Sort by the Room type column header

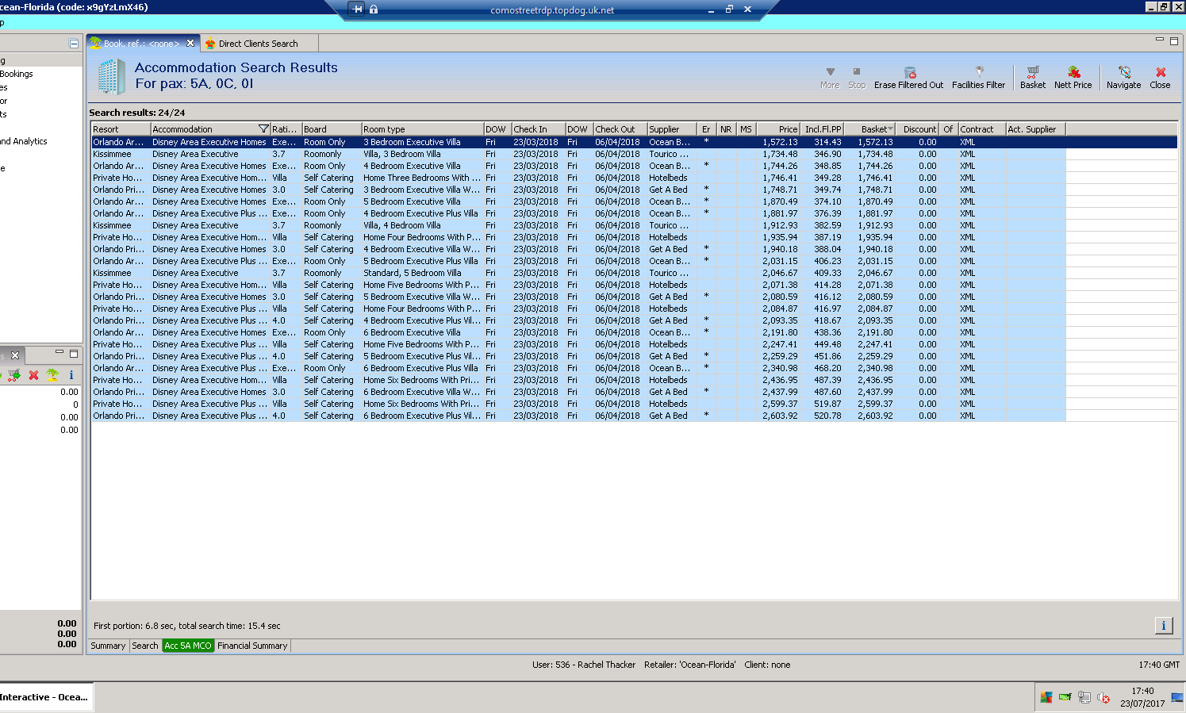click(x=423, y=129)
